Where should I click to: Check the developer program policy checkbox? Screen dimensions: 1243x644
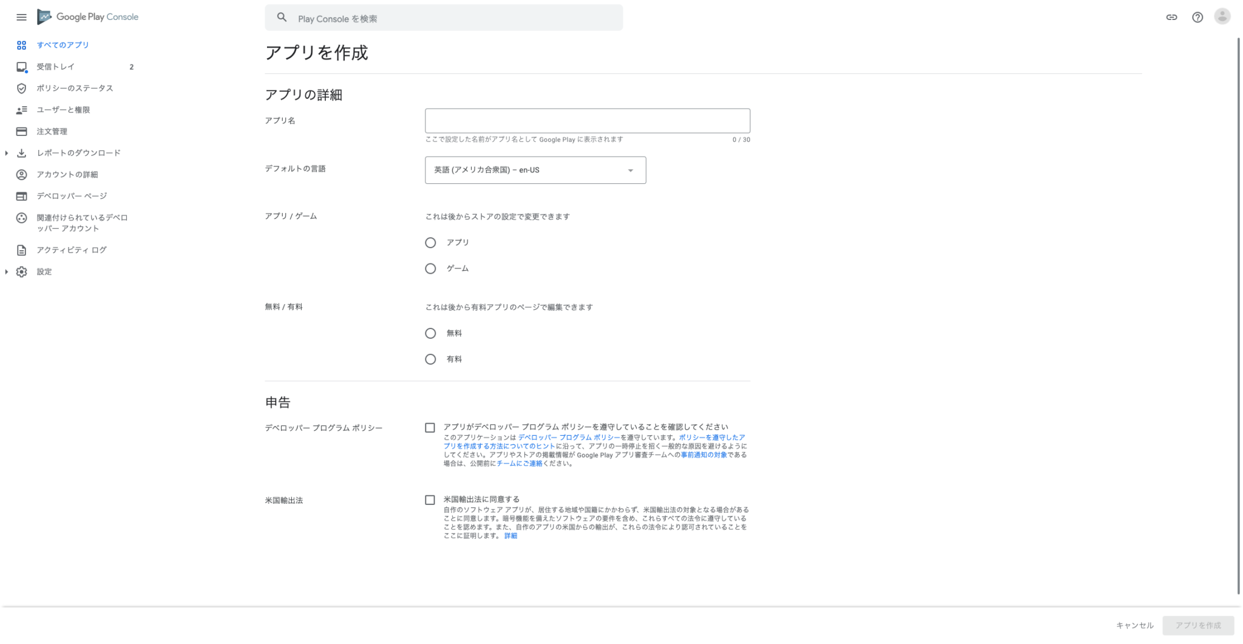[430, 428]
